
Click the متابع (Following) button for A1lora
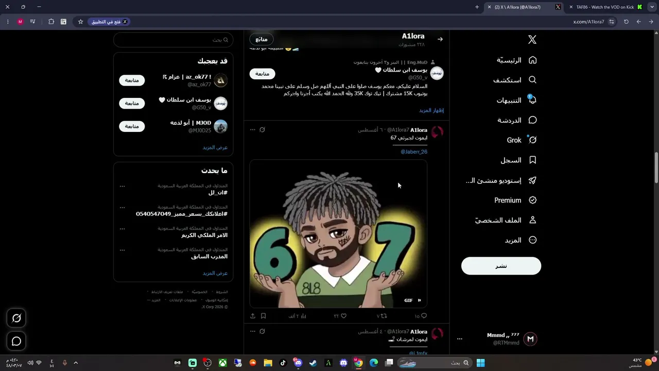pyautogui.click(x=262, y=39)
